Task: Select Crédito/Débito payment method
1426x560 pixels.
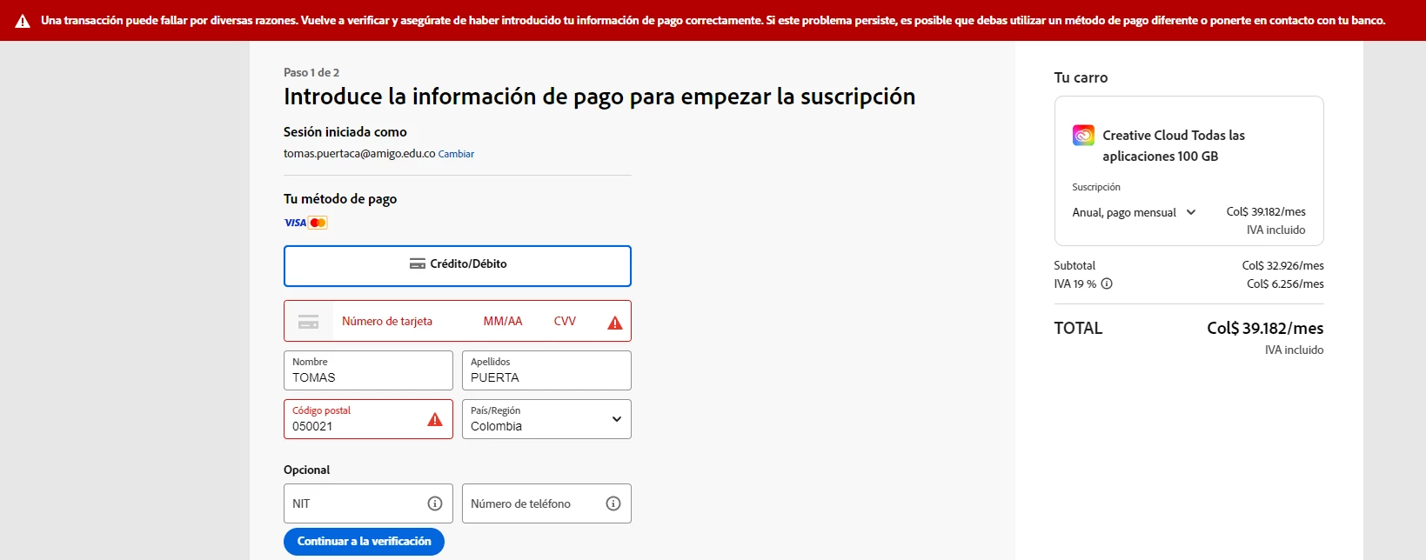Action: pos(458,266)
